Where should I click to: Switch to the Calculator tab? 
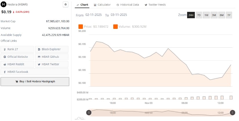pyautogui.click(x=102, y=5)
